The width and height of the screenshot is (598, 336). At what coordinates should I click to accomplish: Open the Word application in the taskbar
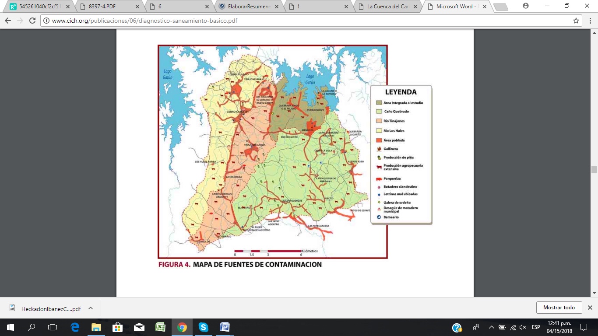coord(225,327)
